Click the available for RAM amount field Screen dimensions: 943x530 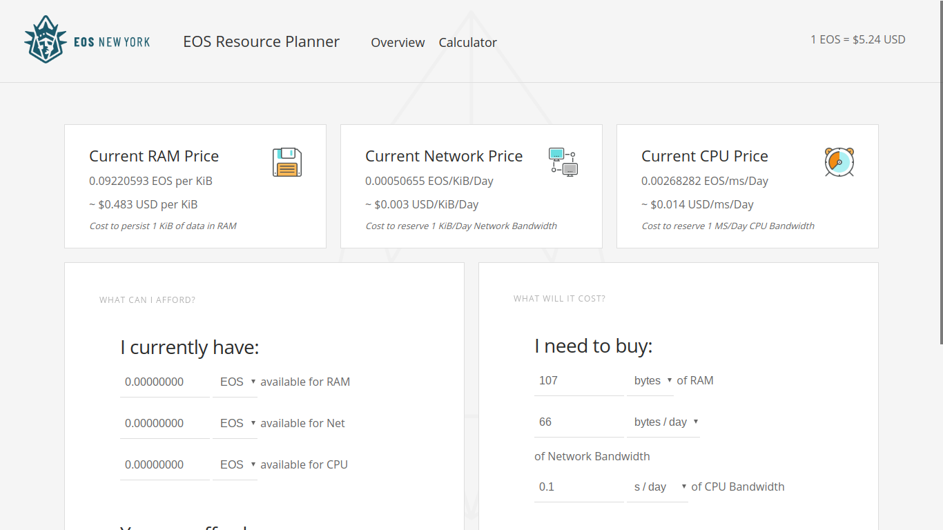click(x=165, y=382)
